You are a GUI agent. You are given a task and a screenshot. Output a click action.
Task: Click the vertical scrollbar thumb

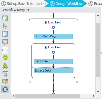98,50
